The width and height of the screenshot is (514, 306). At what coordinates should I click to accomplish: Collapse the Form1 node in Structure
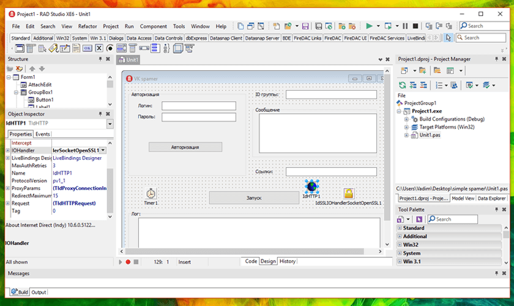pyautogui.click(x=9, y=77)
